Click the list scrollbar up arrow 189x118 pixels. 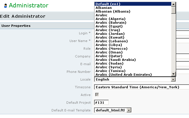point(173,4)
